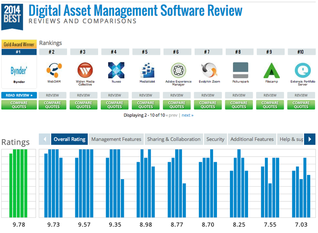Click the 8.25 rating score
The height and width of the screenshot is (233, 318).
239,225
